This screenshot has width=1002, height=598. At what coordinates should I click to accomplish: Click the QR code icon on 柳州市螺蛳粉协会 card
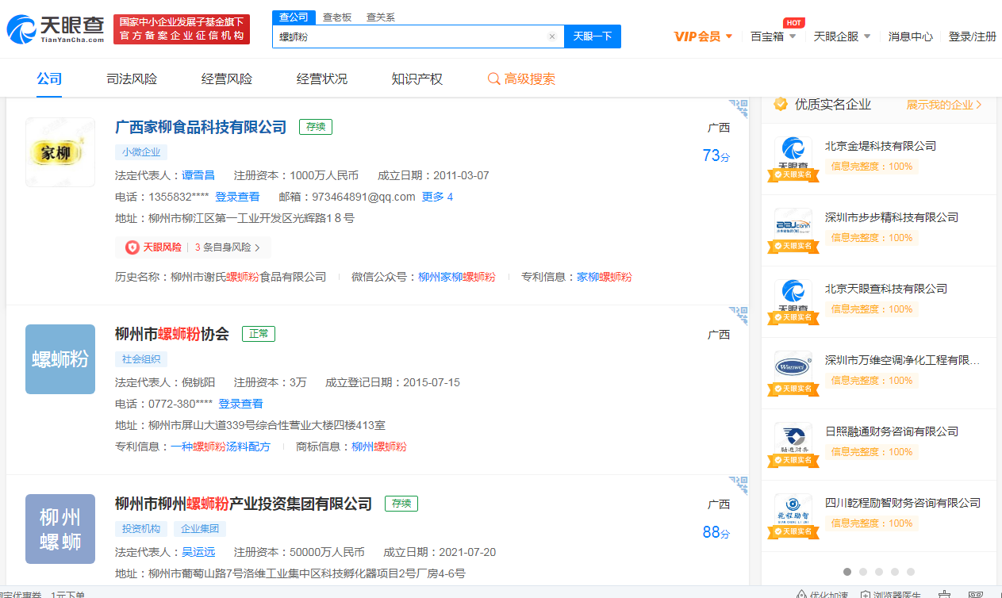tap(739, 315)
